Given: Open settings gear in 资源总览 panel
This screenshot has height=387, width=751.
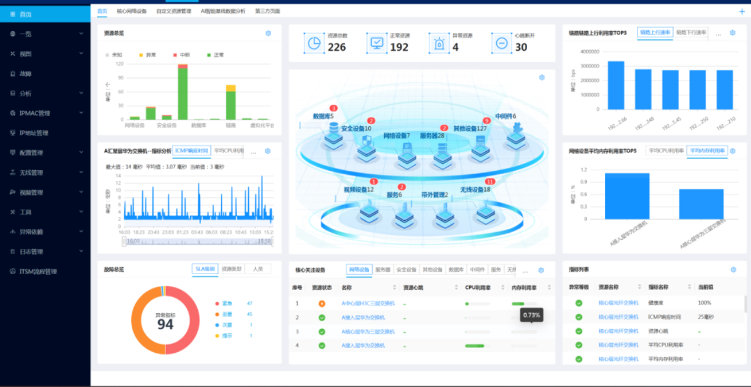Looking at the screenshot, I should (x=268, y=34).
